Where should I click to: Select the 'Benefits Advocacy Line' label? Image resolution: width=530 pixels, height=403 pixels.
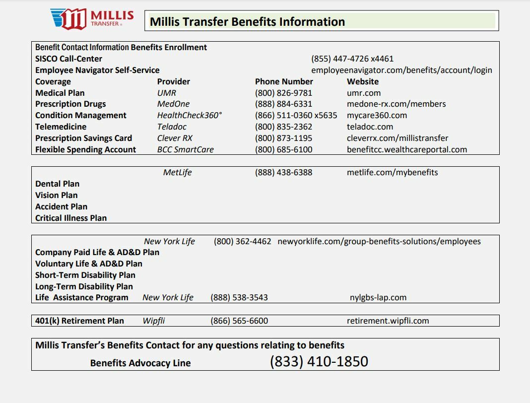click(140, 363)
